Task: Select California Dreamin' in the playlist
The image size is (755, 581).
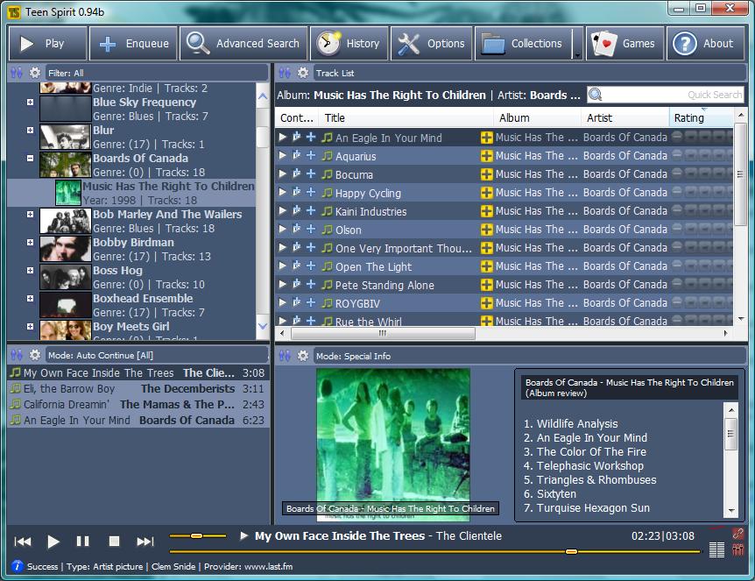Action: coord(138,405)
